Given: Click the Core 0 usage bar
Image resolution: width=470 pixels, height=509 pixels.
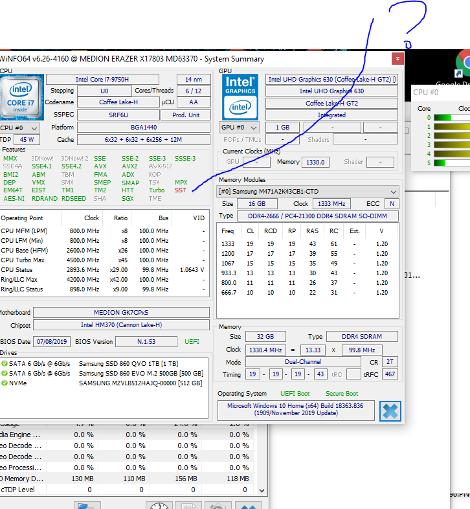Looking at the screenshot, I should click(x=451, y=117).
